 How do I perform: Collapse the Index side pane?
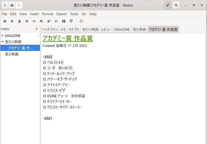pyautogui.click(x=37, y=29)
